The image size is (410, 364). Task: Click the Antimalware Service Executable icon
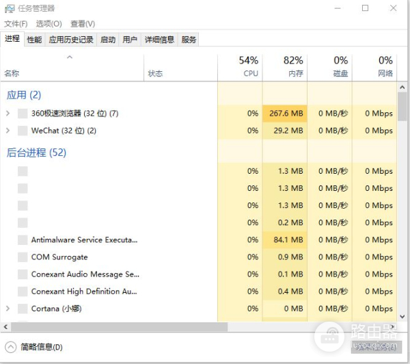(x=23, y=240)
